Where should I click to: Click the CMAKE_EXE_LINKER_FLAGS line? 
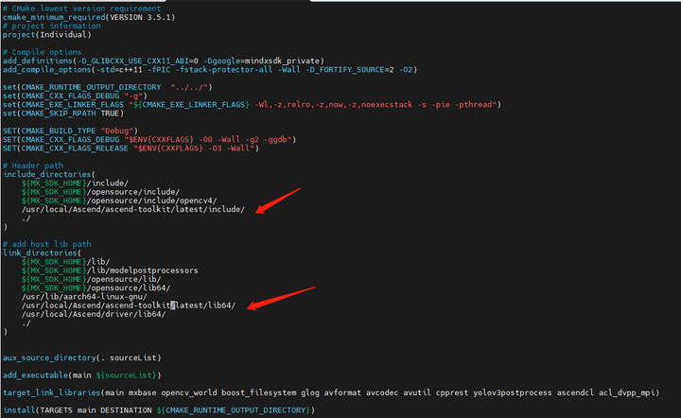point(252,105)
